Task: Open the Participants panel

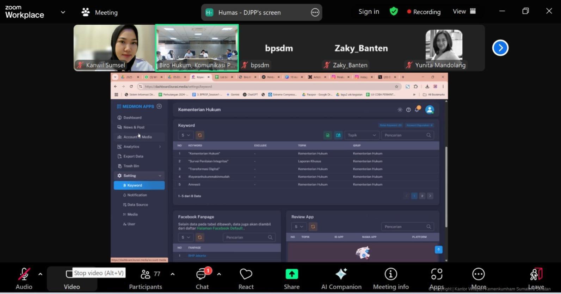Action: pos(146,279)
